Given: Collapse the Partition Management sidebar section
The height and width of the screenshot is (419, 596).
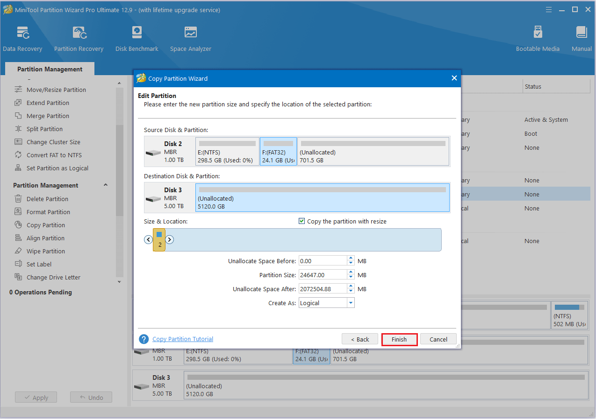Looking at the screenshot, I should pos(105,185).
